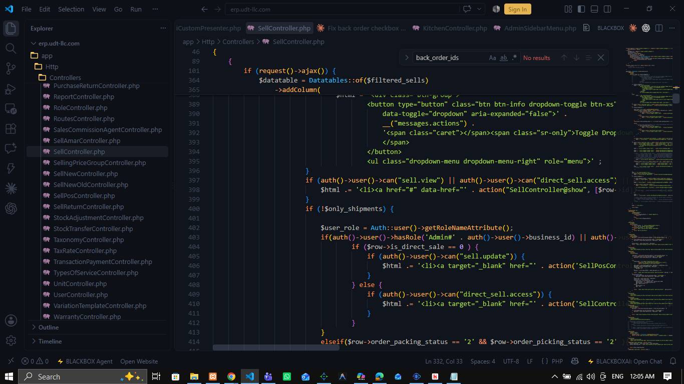The height and width of the screenshot is (384, 684).
Task: Toggle Match Whole Word in find widget
Action: (x=504, y=57)
